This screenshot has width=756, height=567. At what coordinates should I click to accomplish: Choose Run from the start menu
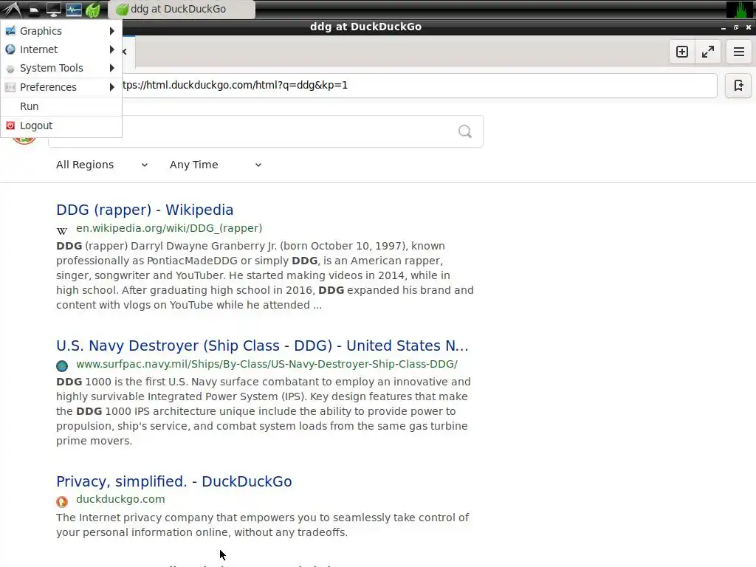click(x=61, y=106)
